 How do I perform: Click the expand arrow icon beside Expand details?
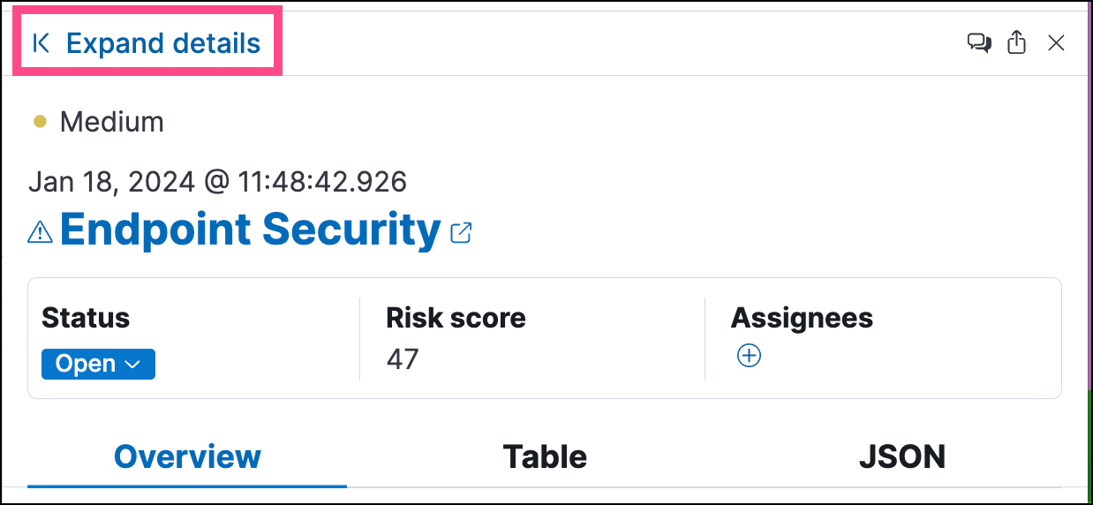(x=41, y=43)
